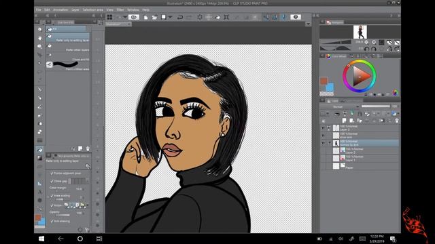Select the Ruler tool in the toolbox
This screenshot has width=435, height=244.
coord(39,184)
